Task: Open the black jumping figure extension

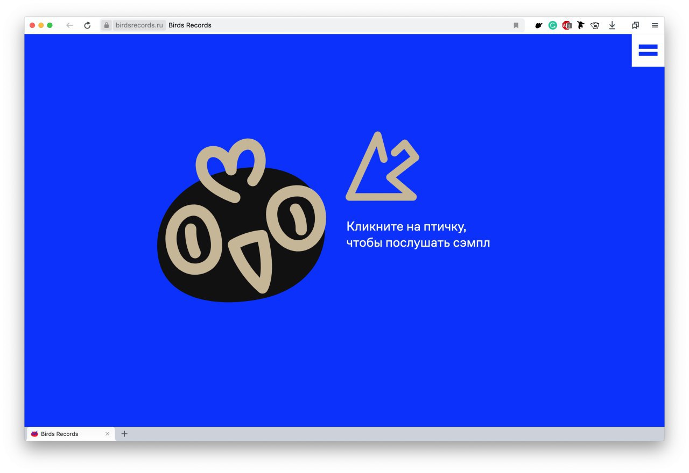Action: tap(580, 25)
